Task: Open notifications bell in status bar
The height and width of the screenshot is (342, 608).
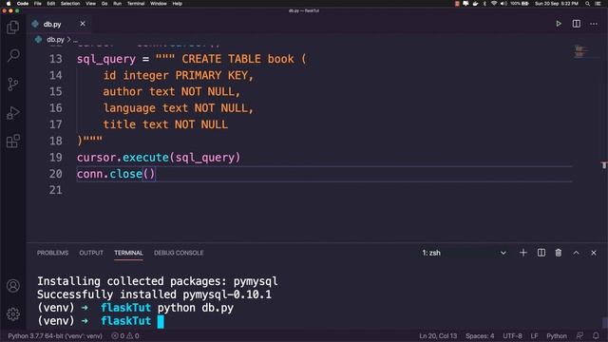Action: [596, 335]
